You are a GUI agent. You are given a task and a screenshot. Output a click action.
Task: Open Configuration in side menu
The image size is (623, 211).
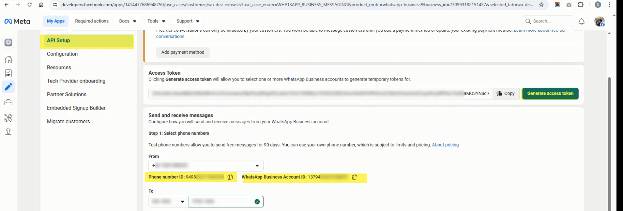pyautogui.click(x=62, y=54)
